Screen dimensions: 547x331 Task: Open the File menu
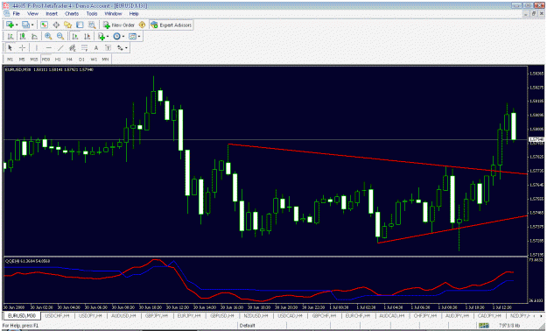[16, 14]
